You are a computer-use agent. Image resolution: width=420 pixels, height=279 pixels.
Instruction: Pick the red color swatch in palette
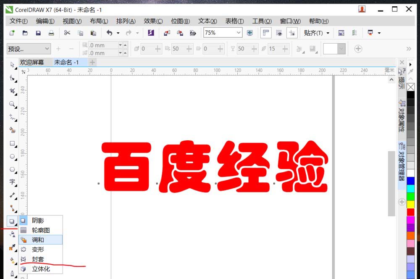click(x=411, y=212)
